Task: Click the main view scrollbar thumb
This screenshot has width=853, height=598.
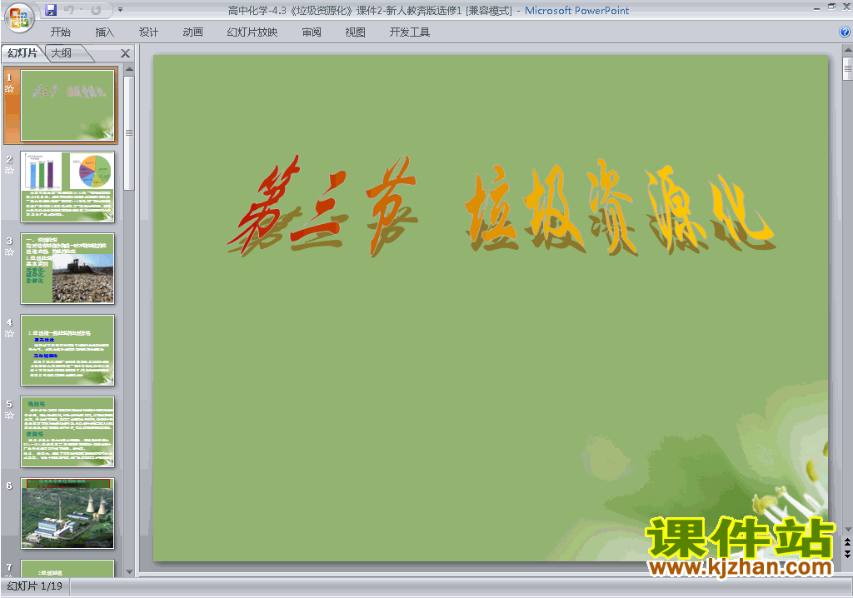Action: pos(847,68)
